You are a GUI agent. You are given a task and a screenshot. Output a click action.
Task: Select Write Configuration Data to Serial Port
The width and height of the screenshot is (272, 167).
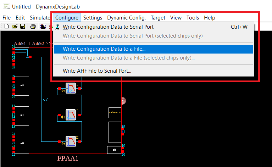(108, 27)
